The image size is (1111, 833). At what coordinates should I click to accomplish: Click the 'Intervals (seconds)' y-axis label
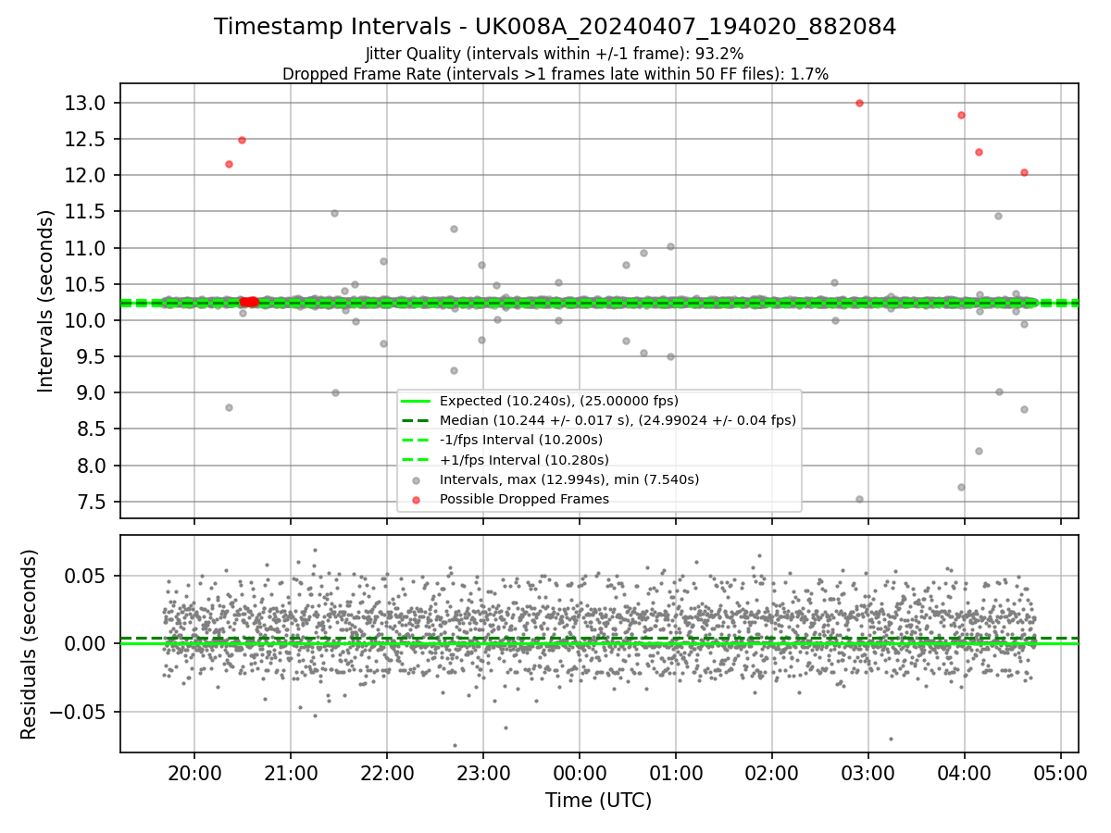point(46,301)
